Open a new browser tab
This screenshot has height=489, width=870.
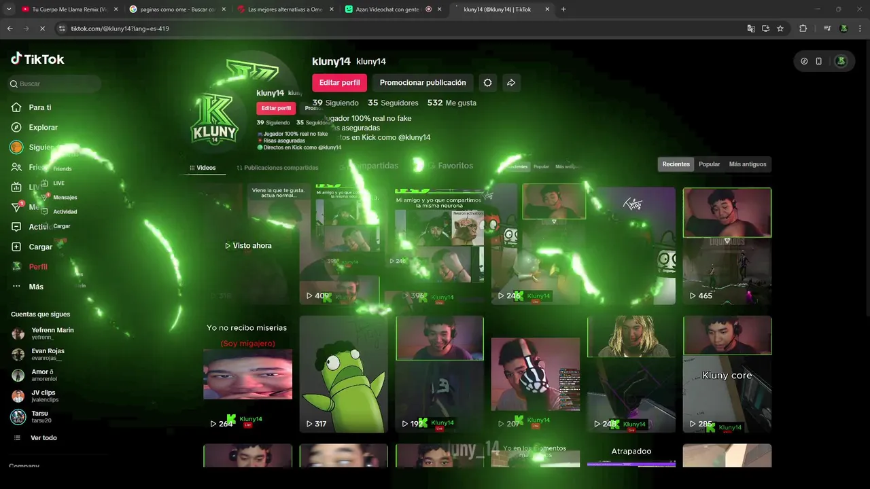pyautogui.click(x=563, y=10)
